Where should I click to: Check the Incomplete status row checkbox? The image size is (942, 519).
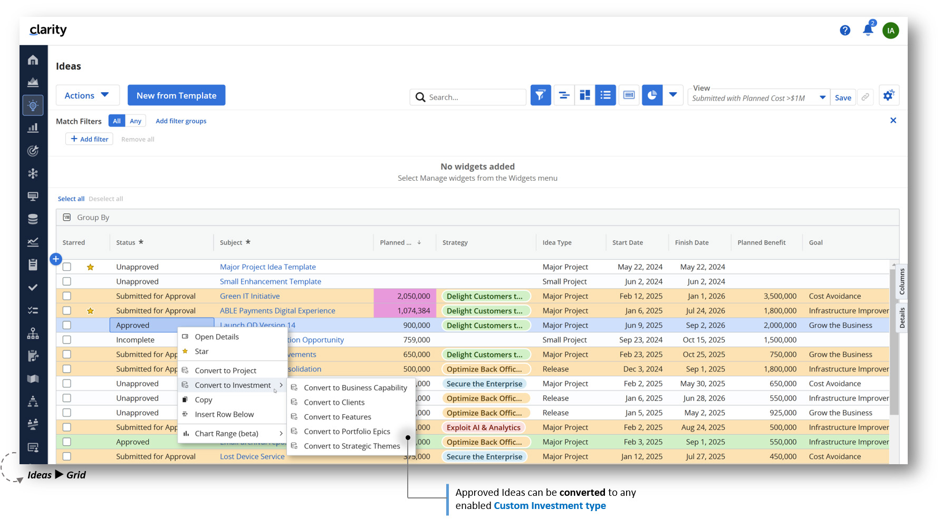67,340
